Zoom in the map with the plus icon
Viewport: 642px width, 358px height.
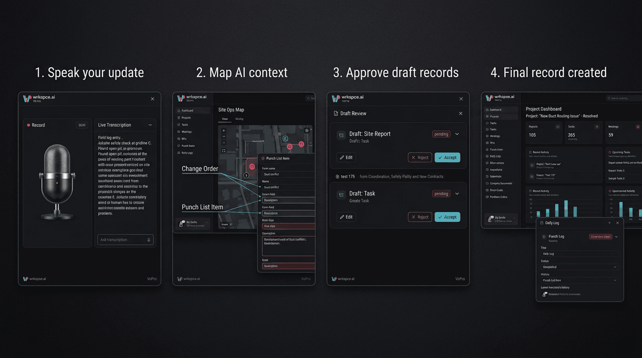223,131
